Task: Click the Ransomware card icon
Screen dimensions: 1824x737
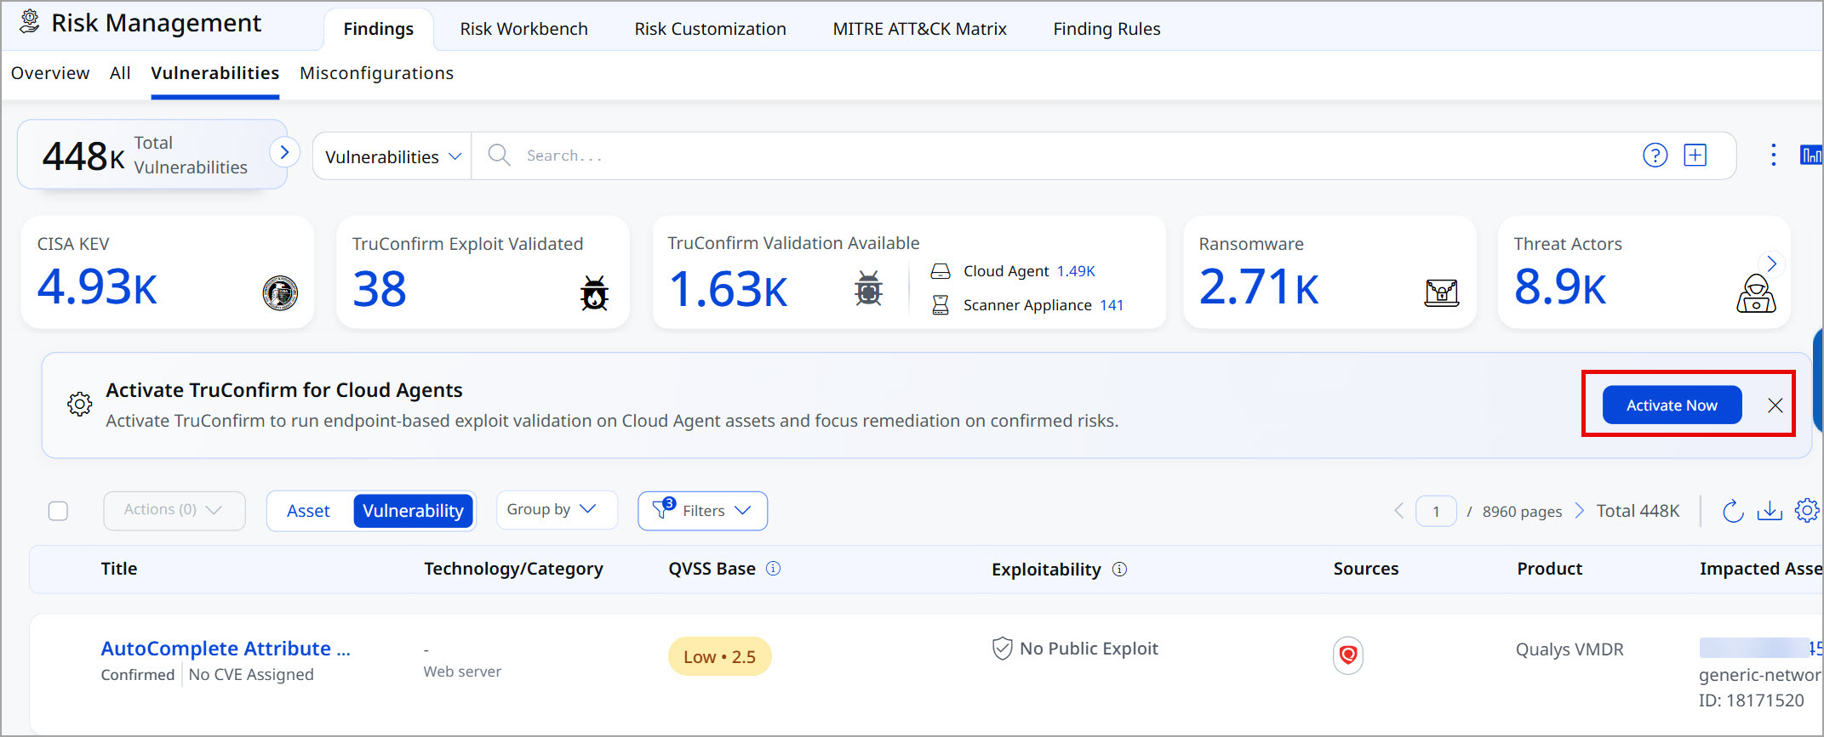Action: pyautogui.click(x=1441, y=292)
